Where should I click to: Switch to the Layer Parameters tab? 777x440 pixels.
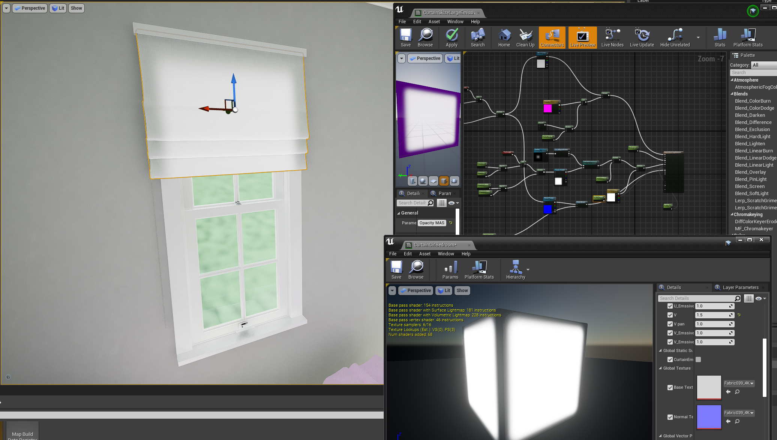tap(740, 288)
